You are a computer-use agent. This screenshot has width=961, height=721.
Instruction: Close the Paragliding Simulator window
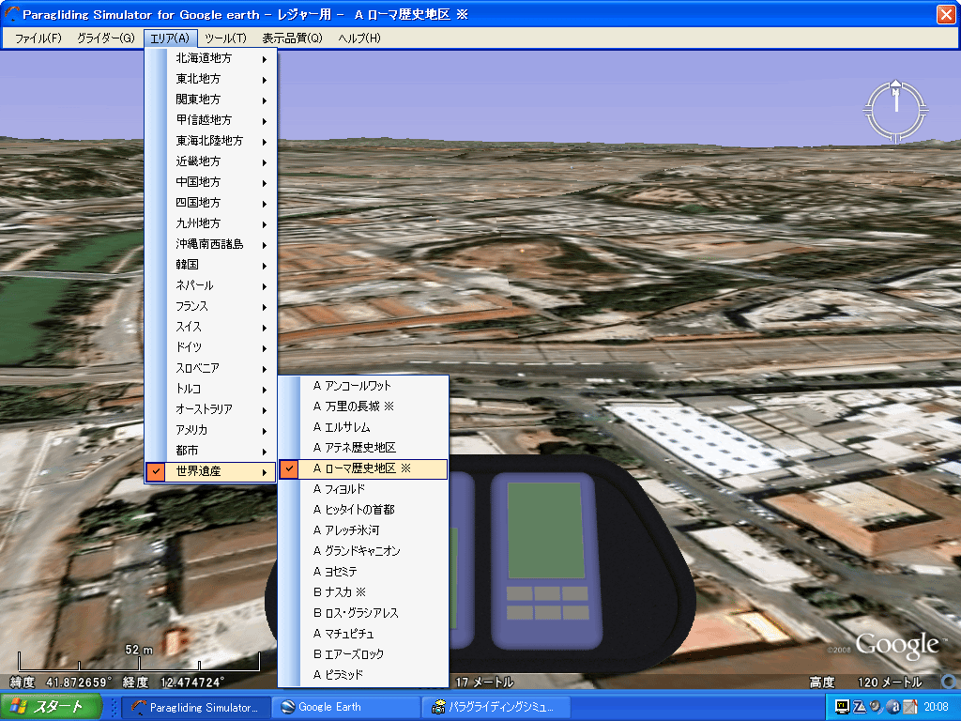[x=946, y=14]
